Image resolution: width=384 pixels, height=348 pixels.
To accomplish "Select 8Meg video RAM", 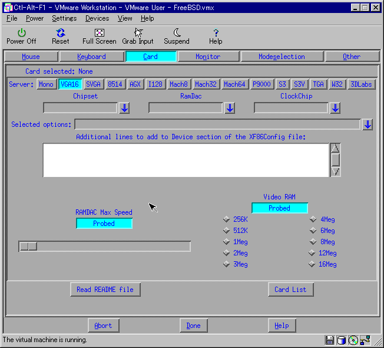I will [x=322, y=242].
